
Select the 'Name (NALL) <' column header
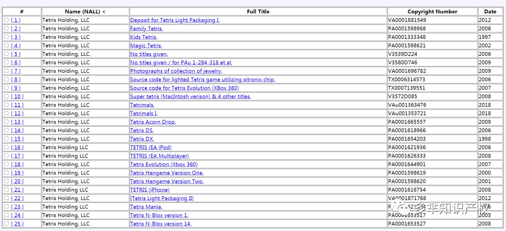tap(85, 11)
